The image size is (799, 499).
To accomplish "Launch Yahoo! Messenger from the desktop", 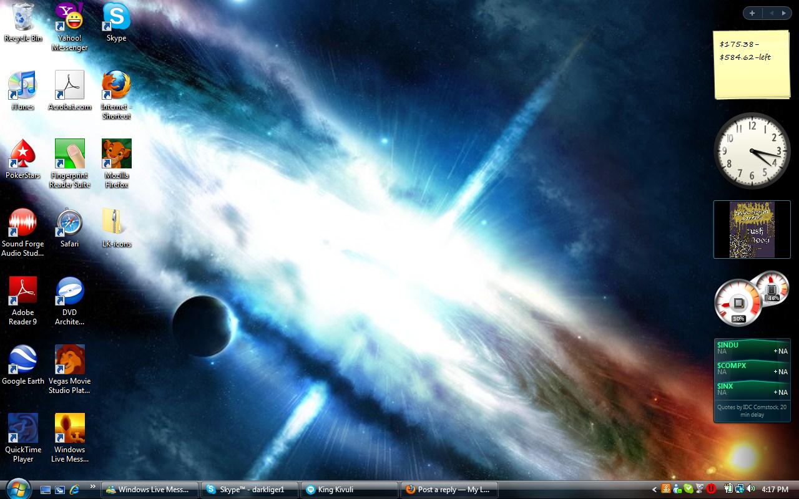I will [69, 17].
